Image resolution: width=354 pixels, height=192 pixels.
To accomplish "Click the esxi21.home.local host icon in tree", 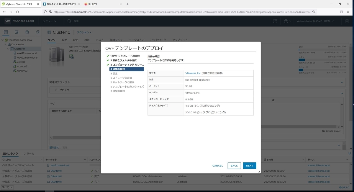I will [15, 53].
